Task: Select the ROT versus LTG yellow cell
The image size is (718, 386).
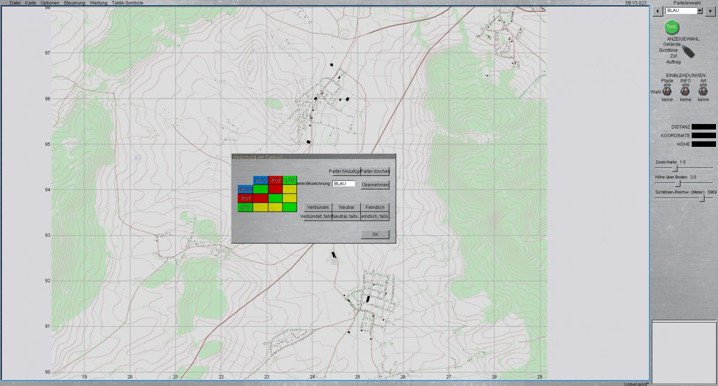Action: click(290, 198)
